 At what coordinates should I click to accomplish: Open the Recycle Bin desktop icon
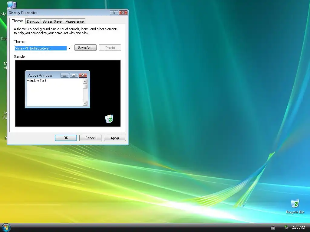(295, 206)
